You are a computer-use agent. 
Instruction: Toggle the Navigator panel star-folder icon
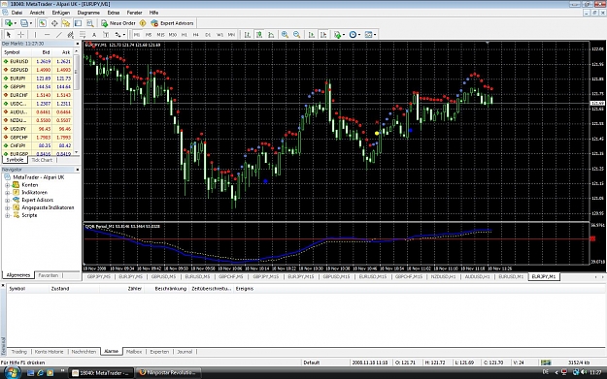point(66,23)
